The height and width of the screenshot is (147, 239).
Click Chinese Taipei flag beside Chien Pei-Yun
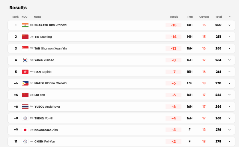(x=25, y=141)
